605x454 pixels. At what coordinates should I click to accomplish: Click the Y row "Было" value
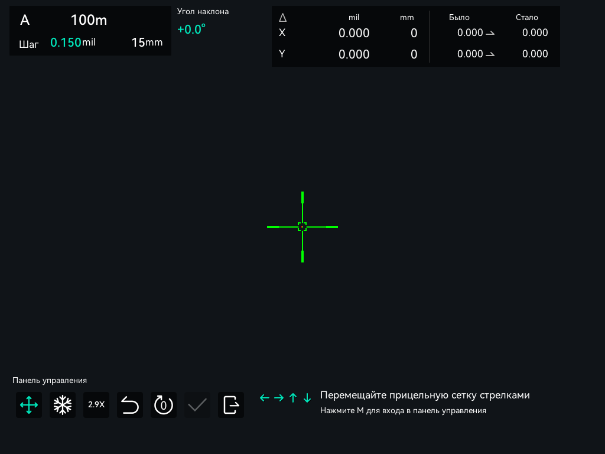[470, 54]
